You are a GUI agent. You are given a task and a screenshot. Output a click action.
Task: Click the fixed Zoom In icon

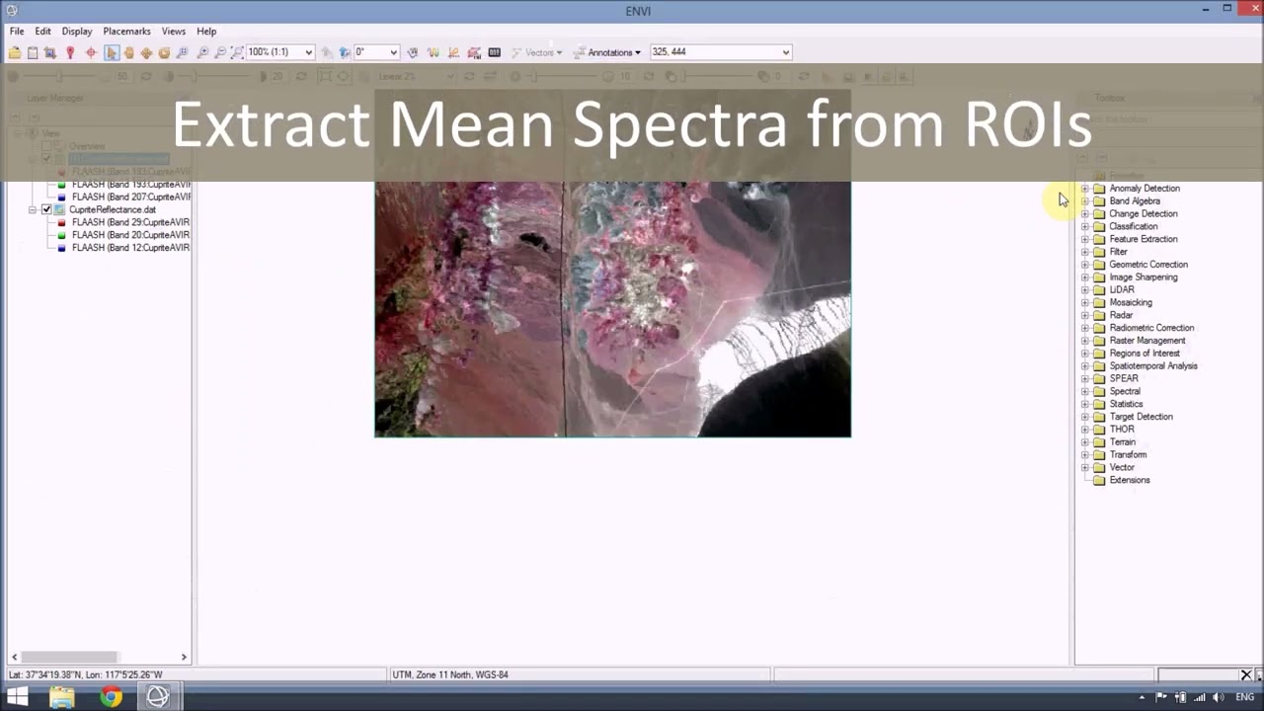point(202,52)
